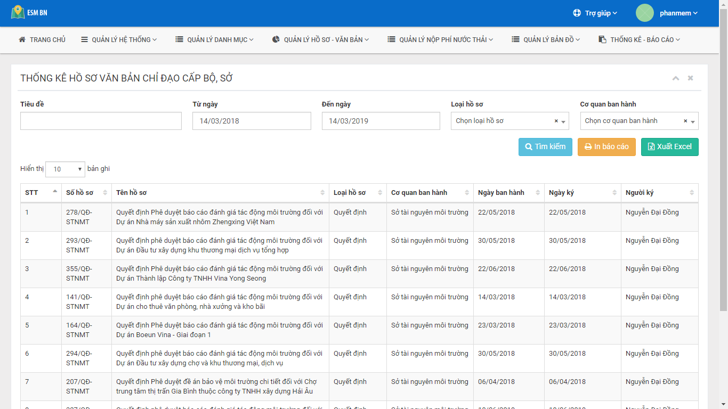Click signing date 23/03/2018 in row 5

click(567, 325)
